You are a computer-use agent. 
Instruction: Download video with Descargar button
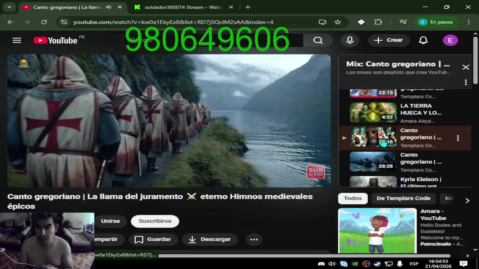click(x=210, y=239)
